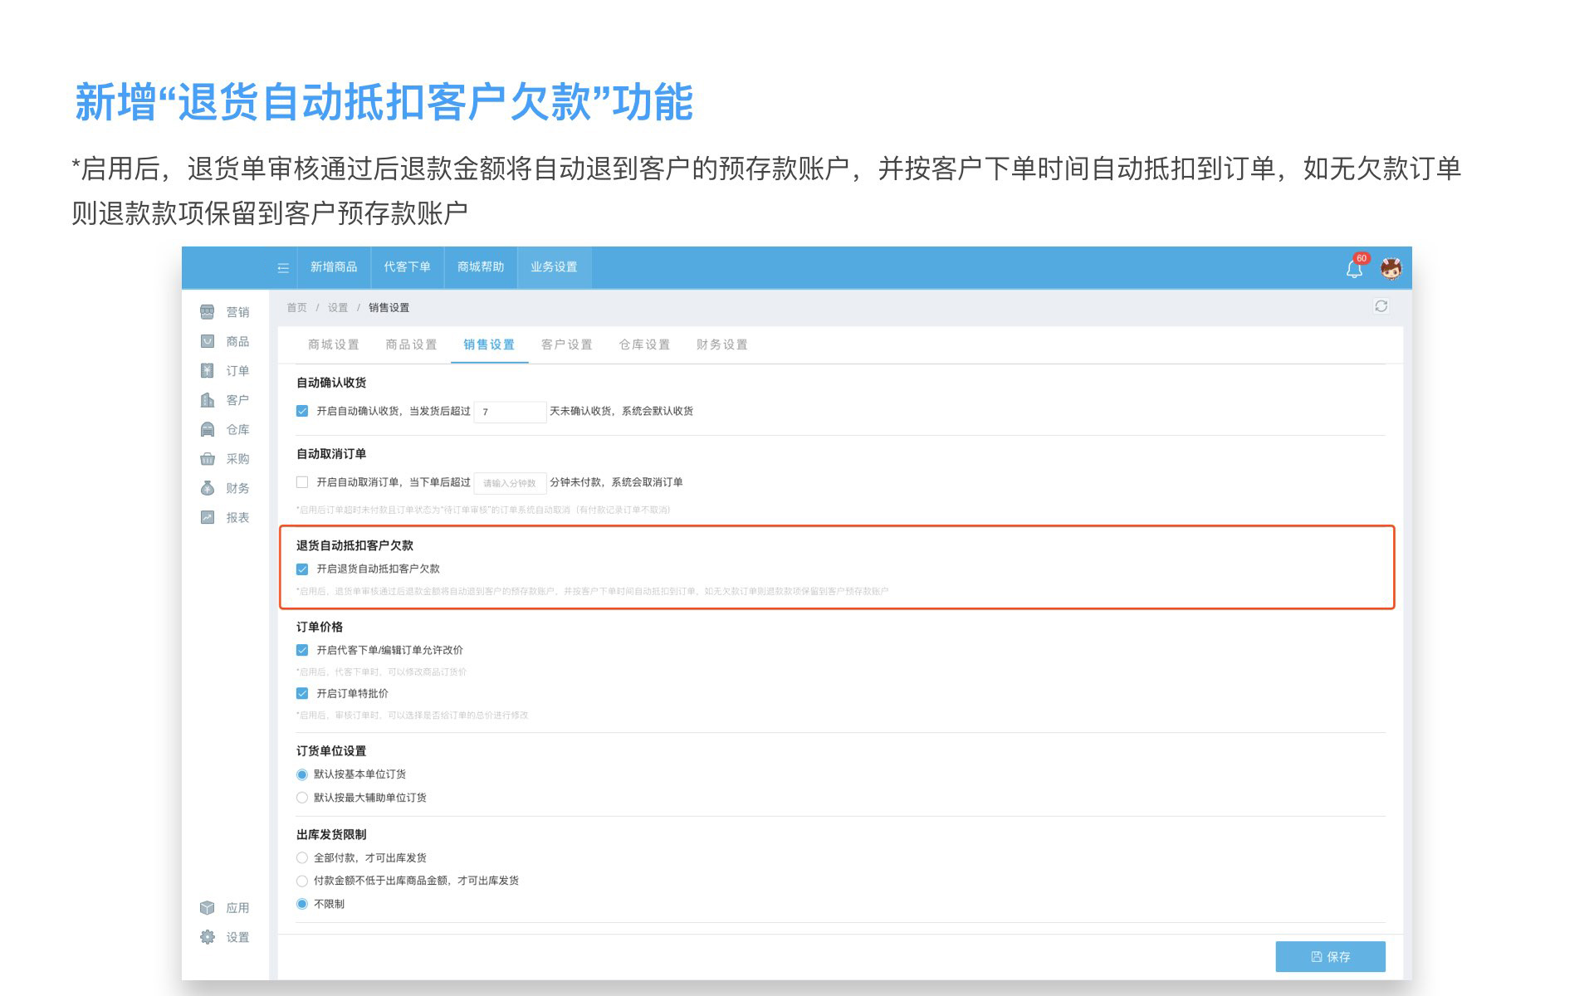The image size is (1594, 996).
Task: Click the 保存 save button
Action: tap(1330, 956)
